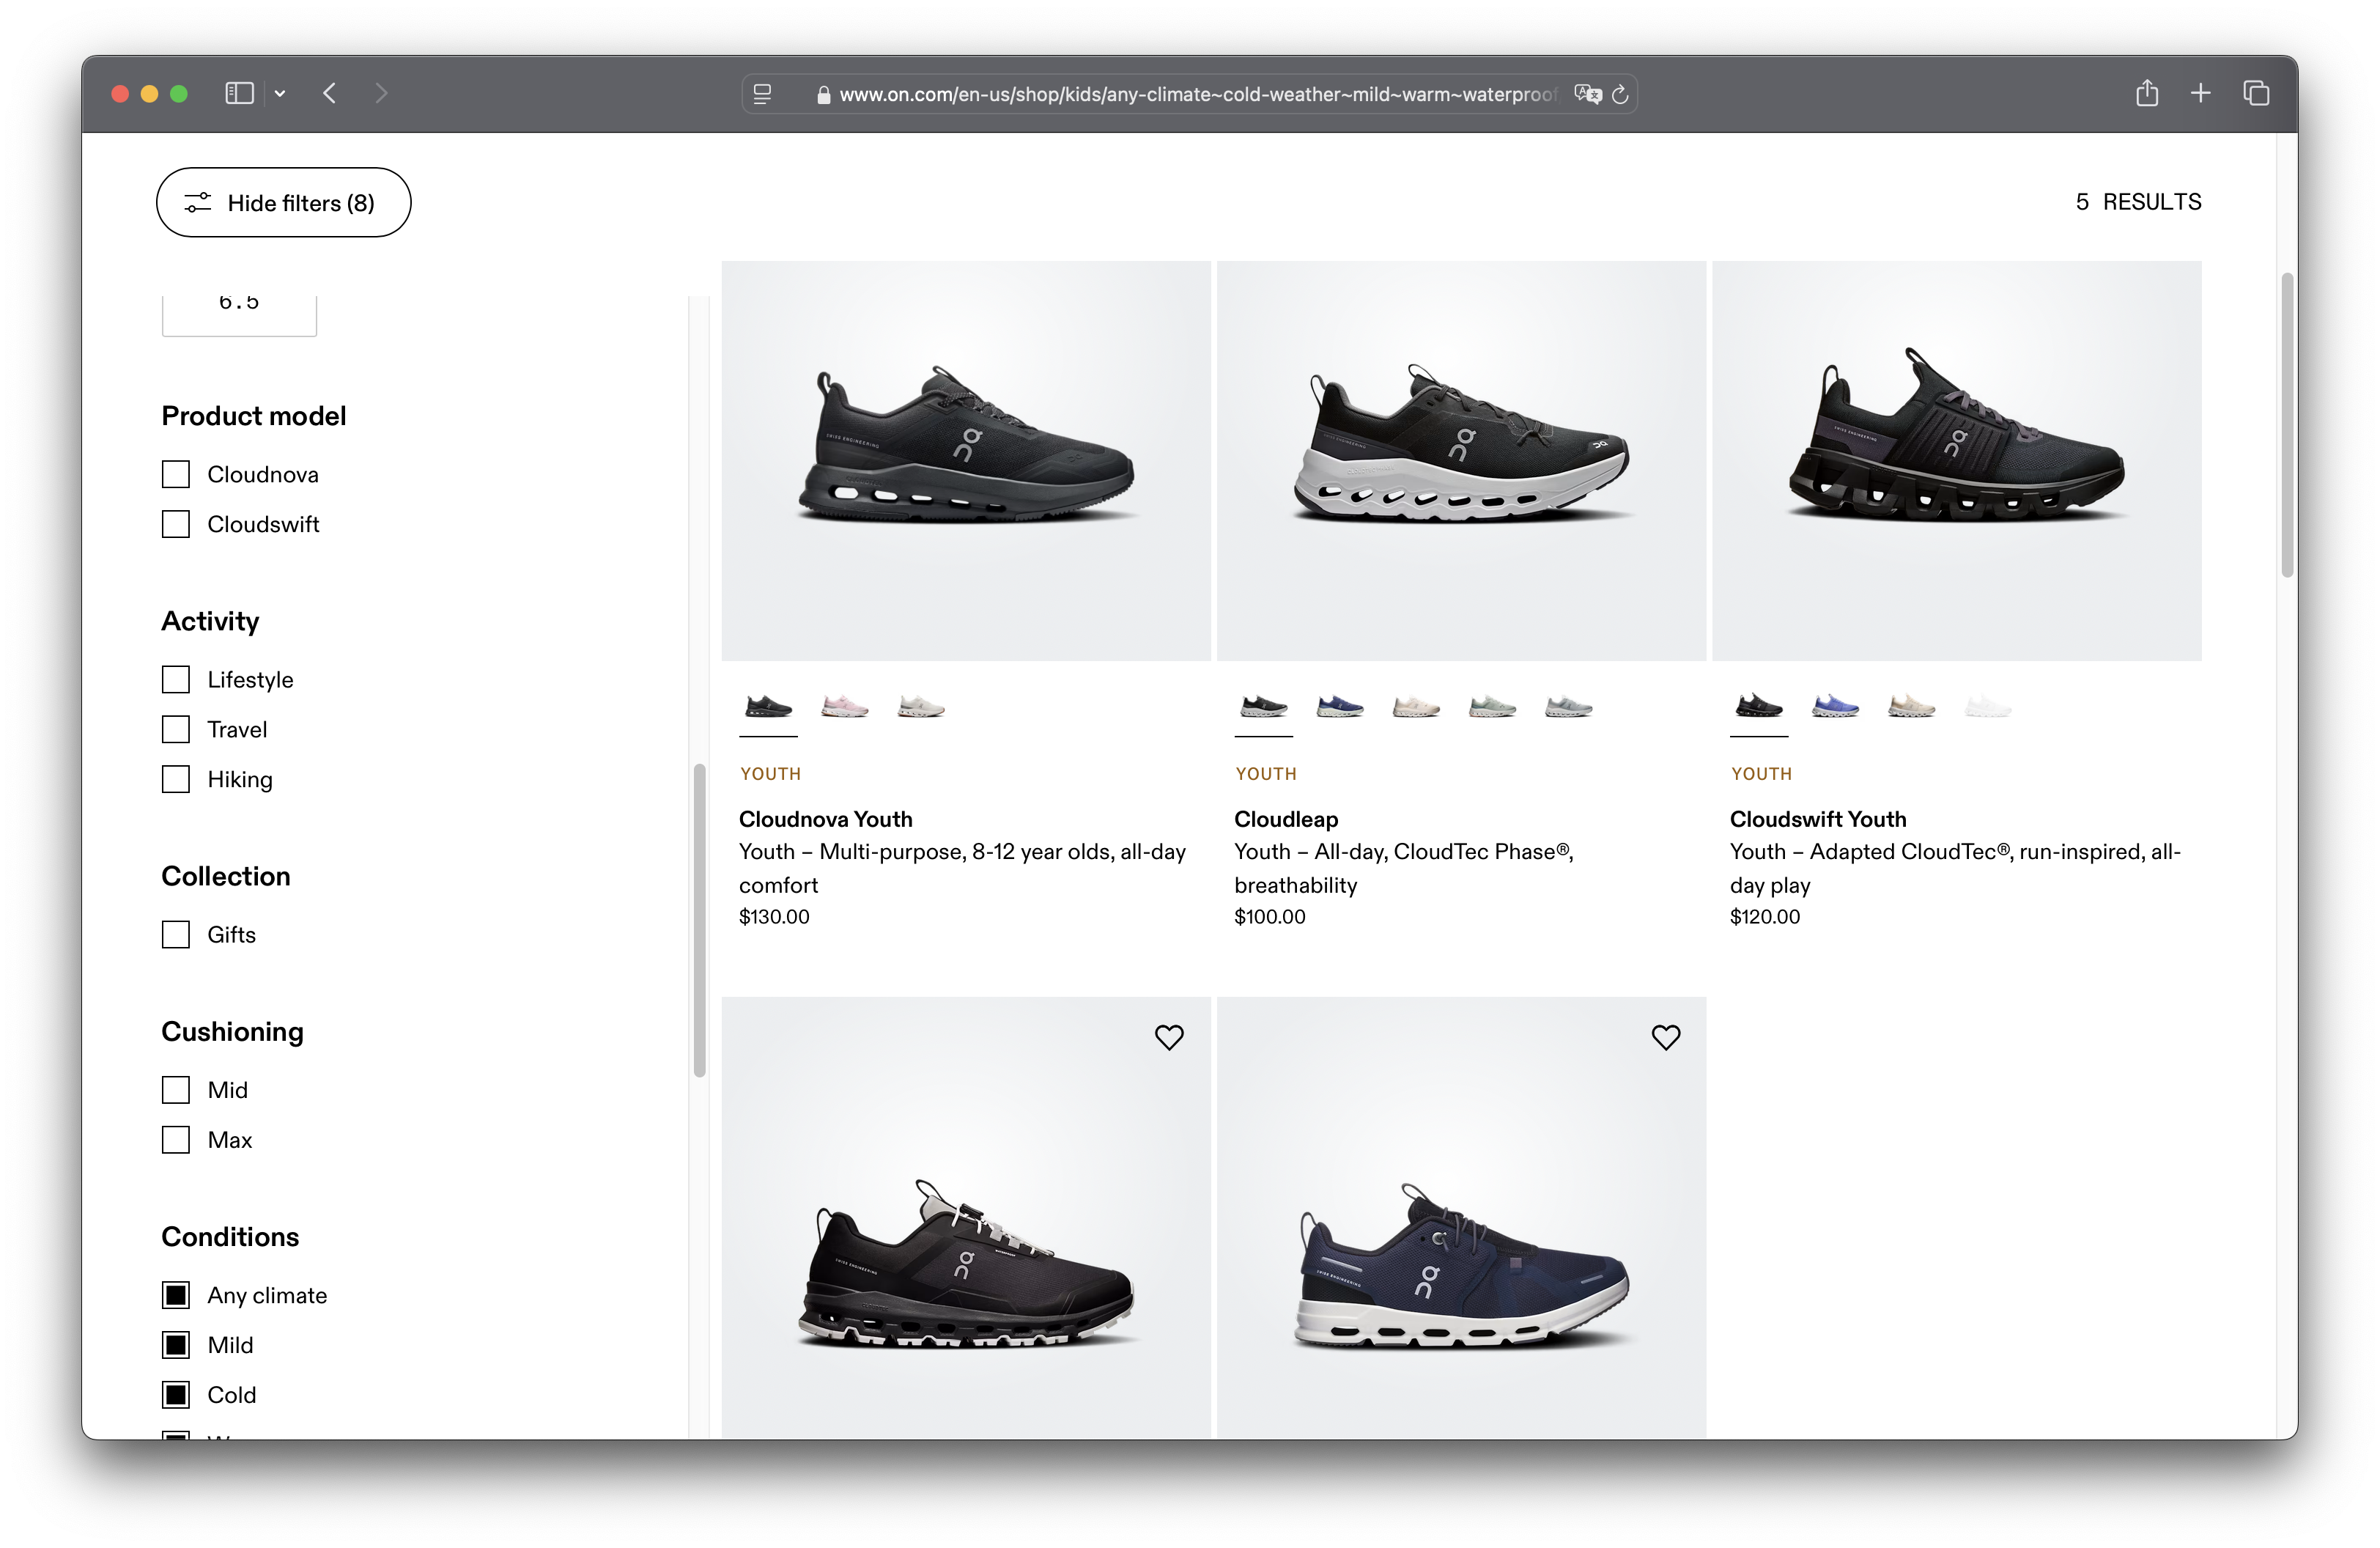Click Hide filters (8) button
The height and width of the screenshot is (1548, 2380).
coord(284,202)
